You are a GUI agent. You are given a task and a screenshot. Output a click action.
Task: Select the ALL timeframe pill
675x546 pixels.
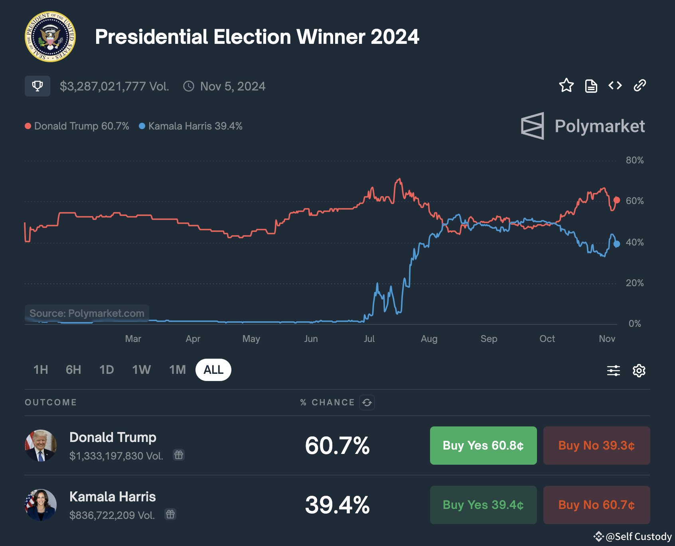tap(213, 369)
